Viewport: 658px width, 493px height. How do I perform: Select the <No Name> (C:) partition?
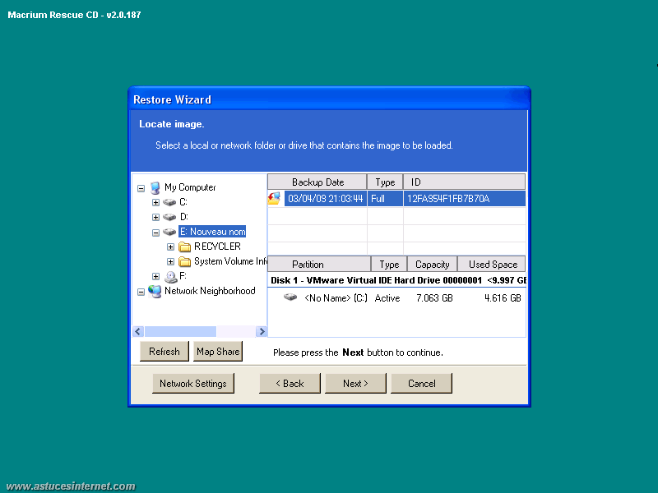pyautogui.click(x=336, y=297)
